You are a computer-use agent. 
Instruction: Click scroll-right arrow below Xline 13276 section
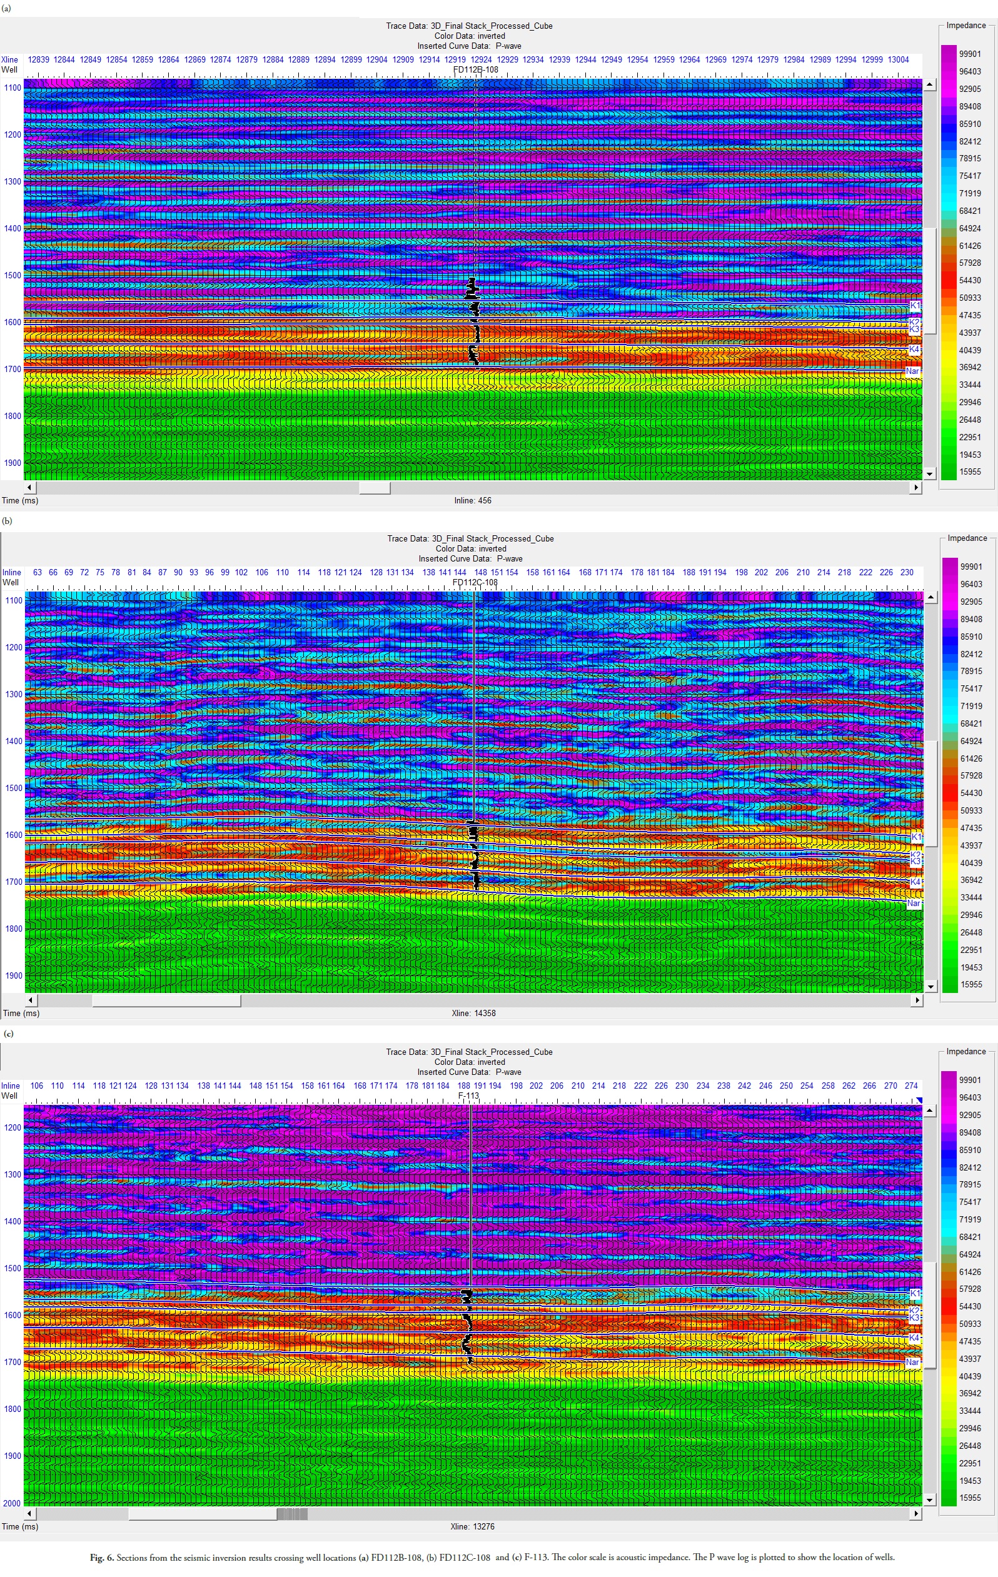point(916,1514)
